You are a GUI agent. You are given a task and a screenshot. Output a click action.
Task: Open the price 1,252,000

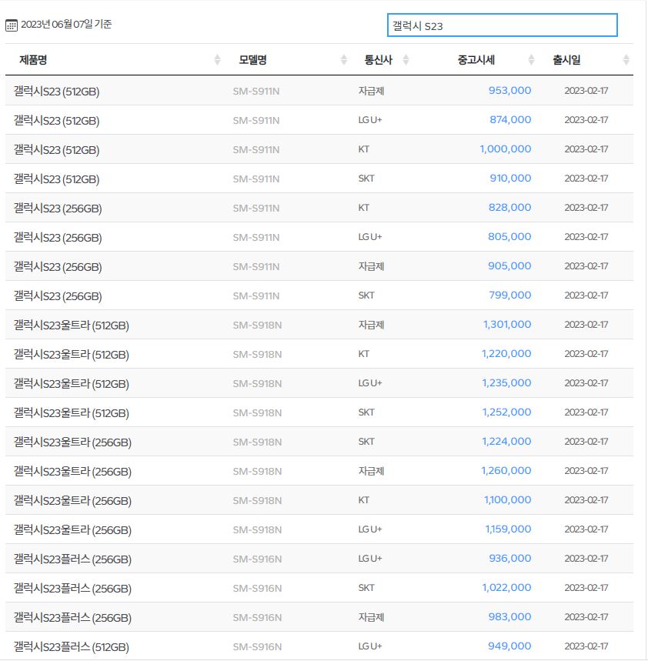coord(506,412)
